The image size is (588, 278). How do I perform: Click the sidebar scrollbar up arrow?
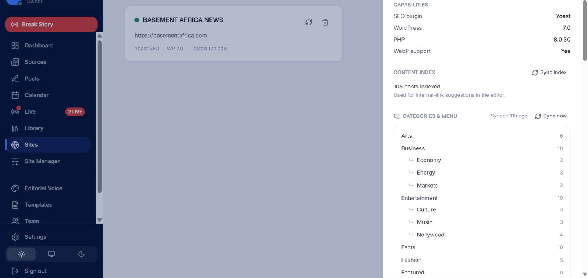(100, 36)
